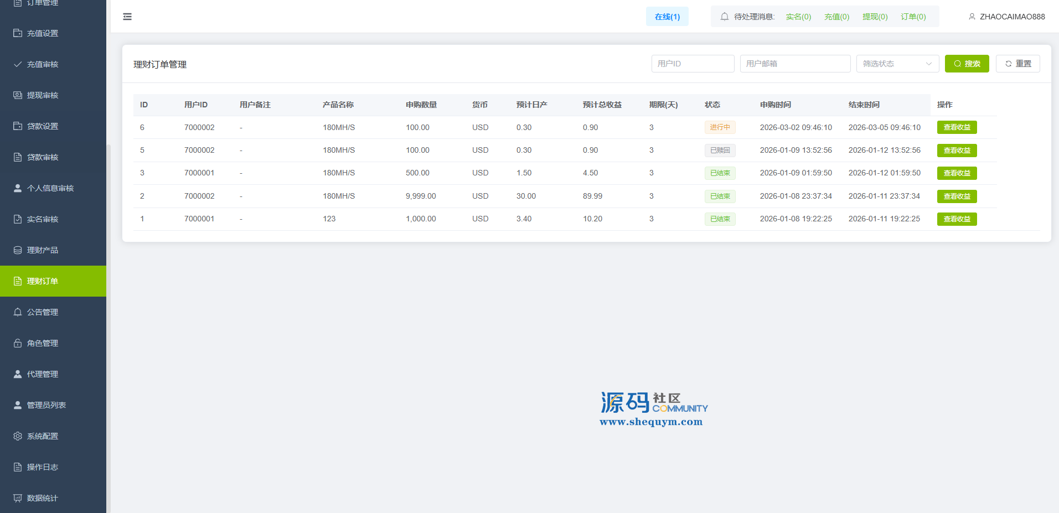Click the notification bell icon

click(x=724, y=17)
